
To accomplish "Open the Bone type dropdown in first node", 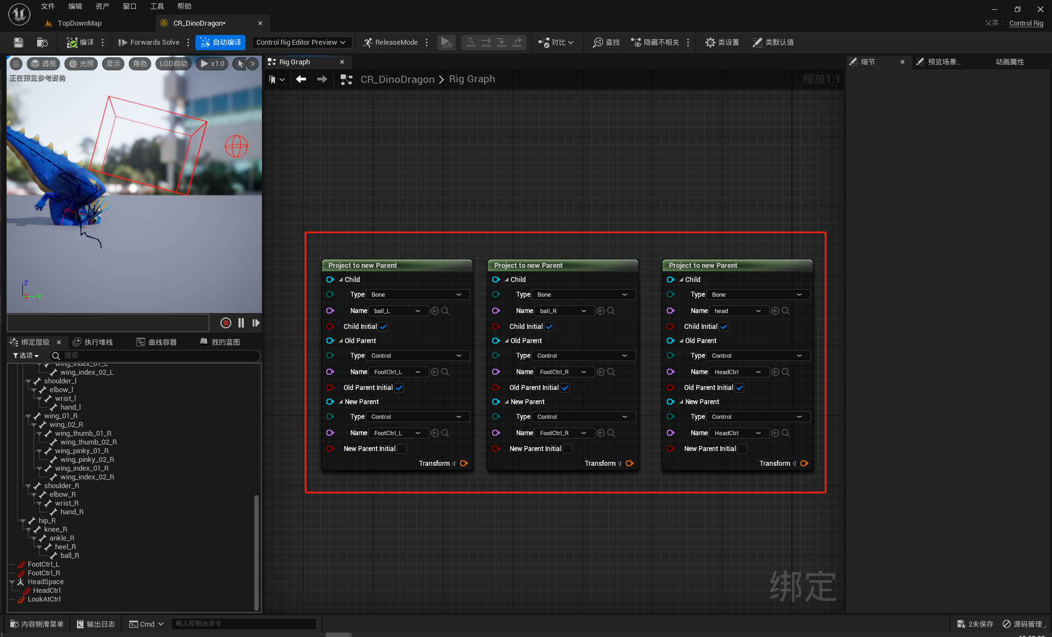I will [417, 295].
